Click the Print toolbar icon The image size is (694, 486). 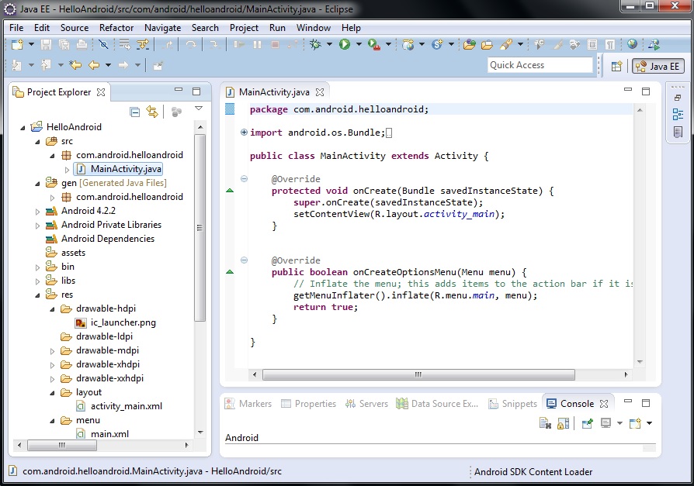click(82, 44)
